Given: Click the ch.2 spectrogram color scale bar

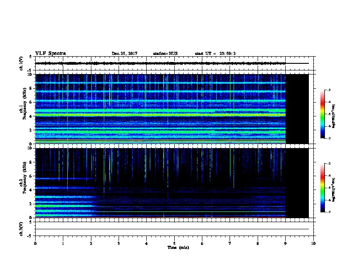Looking at the screenshot, I should tap(323, 188).
